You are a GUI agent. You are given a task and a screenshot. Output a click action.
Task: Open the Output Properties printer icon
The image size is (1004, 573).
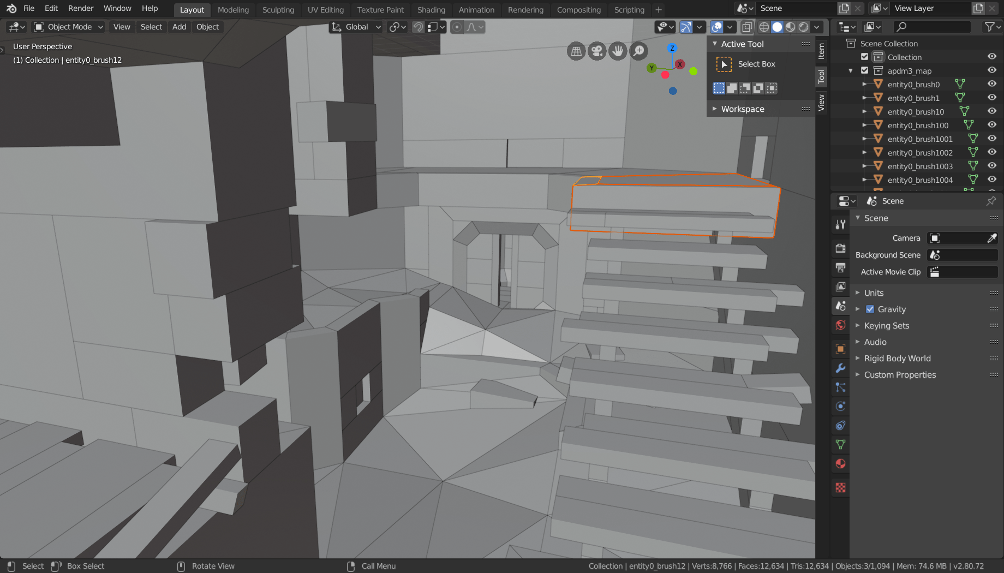840,268
